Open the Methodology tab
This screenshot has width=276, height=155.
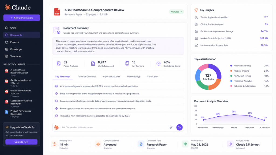134,77
